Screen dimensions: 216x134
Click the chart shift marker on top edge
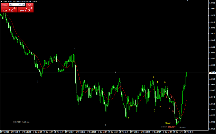[187, 0]
